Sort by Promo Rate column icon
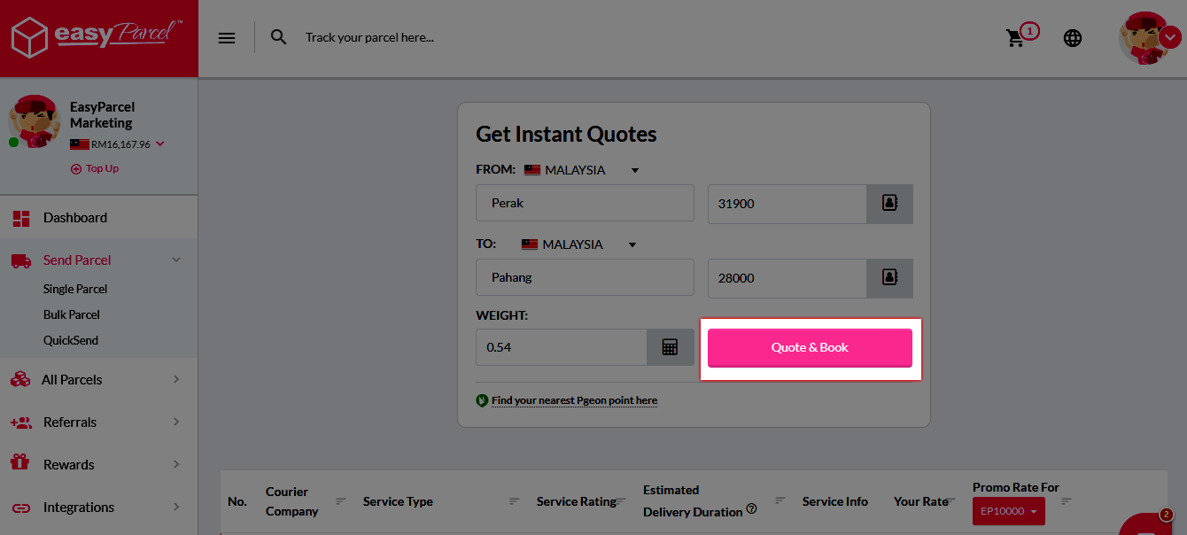The width and height of the screenshot is (1187, 535). [1067, 501]
